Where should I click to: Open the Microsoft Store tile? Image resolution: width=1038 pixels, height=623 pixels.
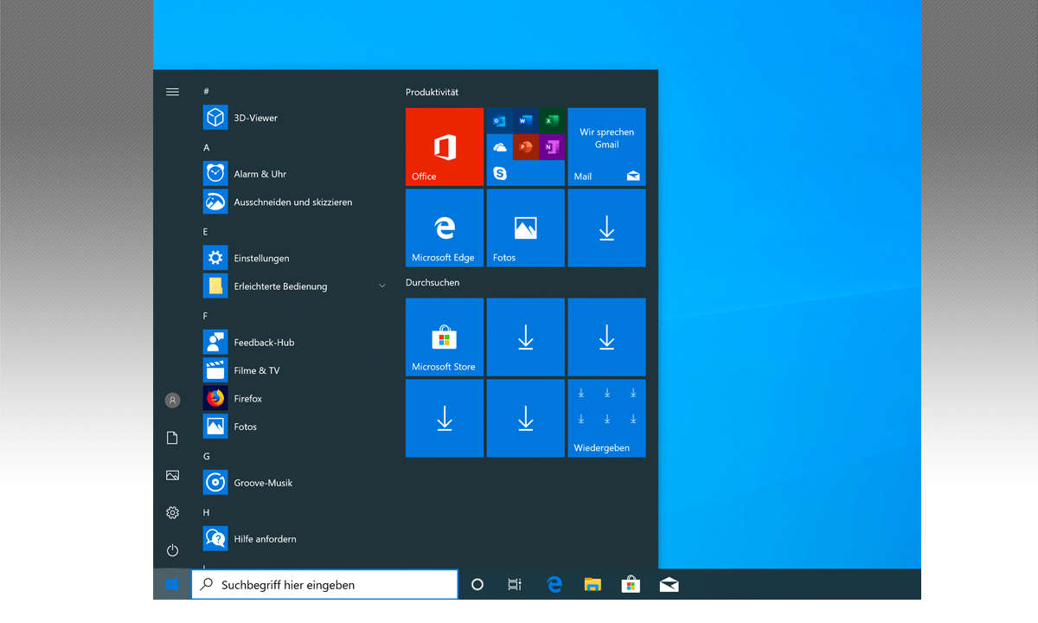tap(445, 337)
